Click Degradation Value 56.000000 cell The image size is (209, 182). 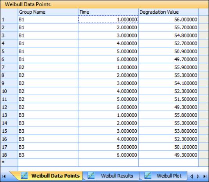168,20
